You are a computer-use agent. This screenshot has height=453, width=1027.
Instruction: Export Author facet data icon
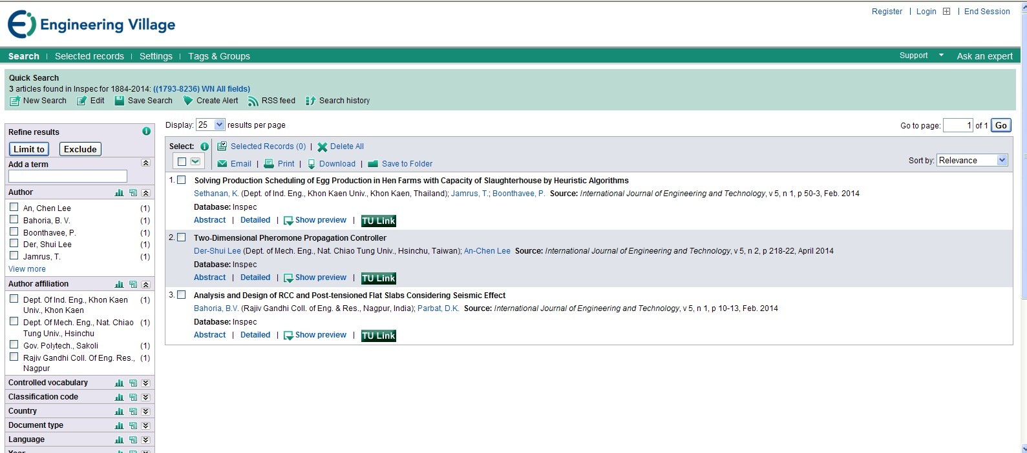click(x=132, y=193)
